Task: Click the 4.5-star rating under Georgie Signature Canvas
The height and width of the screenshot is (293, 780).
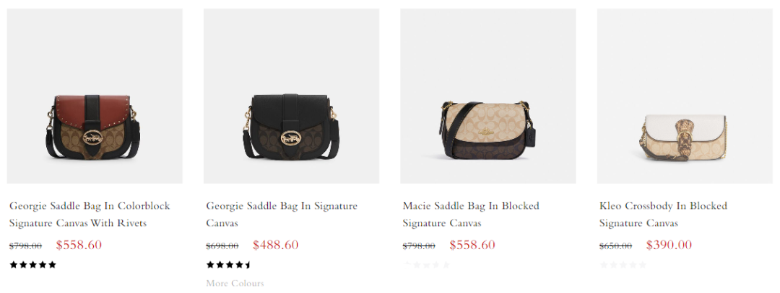Action: point(230,265)
